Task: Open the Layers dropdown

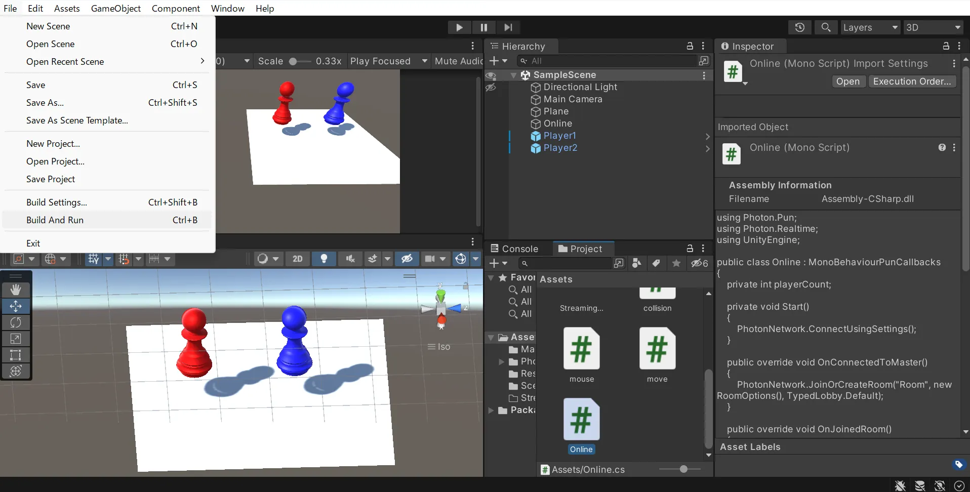Action: [x=871, y=27]
